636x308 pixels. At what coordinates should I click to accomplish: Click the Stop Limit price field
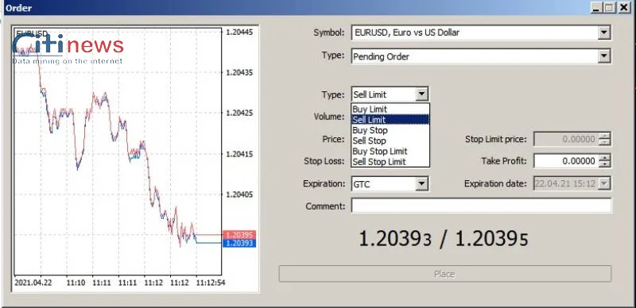pyautogui.click(x=566, y=139)
